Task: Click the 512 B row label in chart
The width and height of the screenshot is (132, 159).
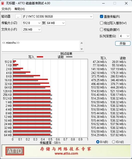Action: pyautogui.click(x=8, y=62)
